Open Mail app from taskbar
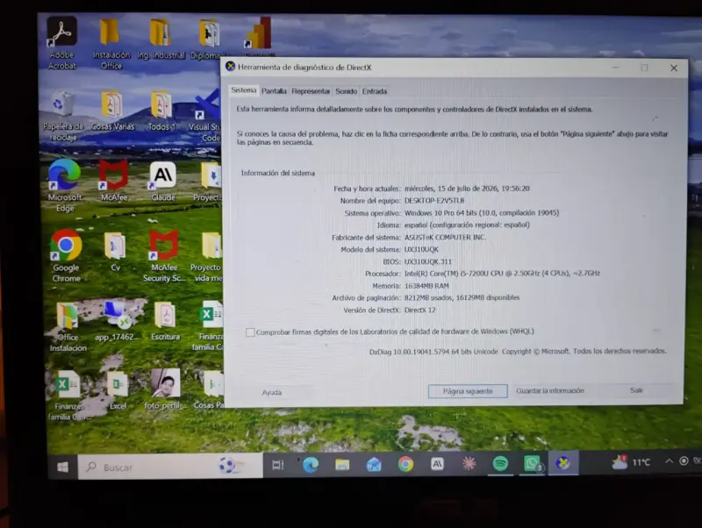Image resolution: width=702 pixels, height=528 pixels. pos(374,465)
